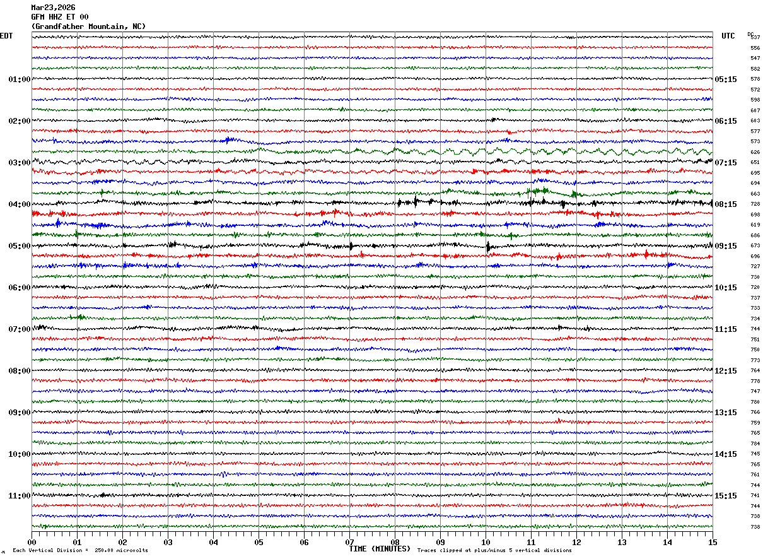Click minute tick label 14 on time axis
This screenshot has width=763, height=559.
tap(667, 542)
